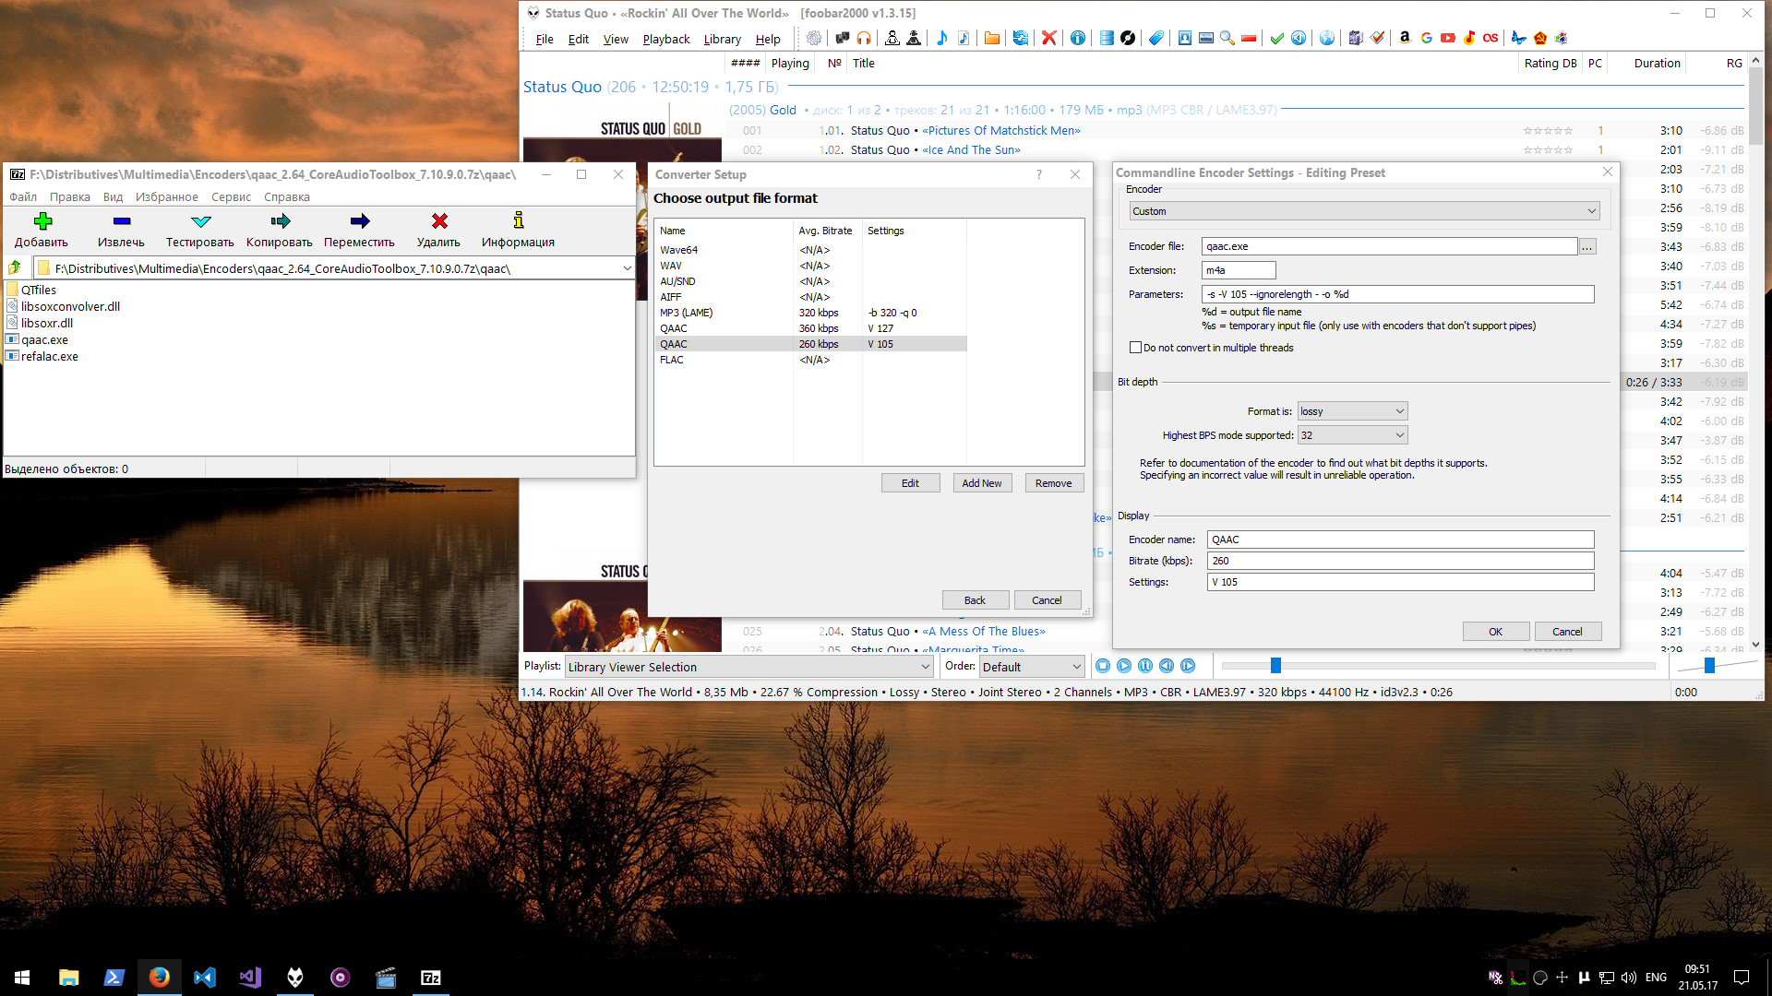The height and width of the screenshot is (996, 1772).
Task: Open the playback Order Default dropdown
Action: [x=1031, y=667]
